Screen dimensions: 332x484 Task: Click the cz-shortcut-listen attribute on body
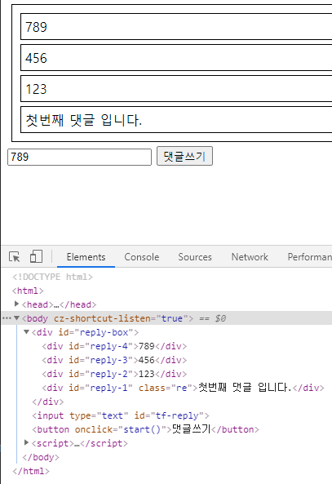coord(121,318)
